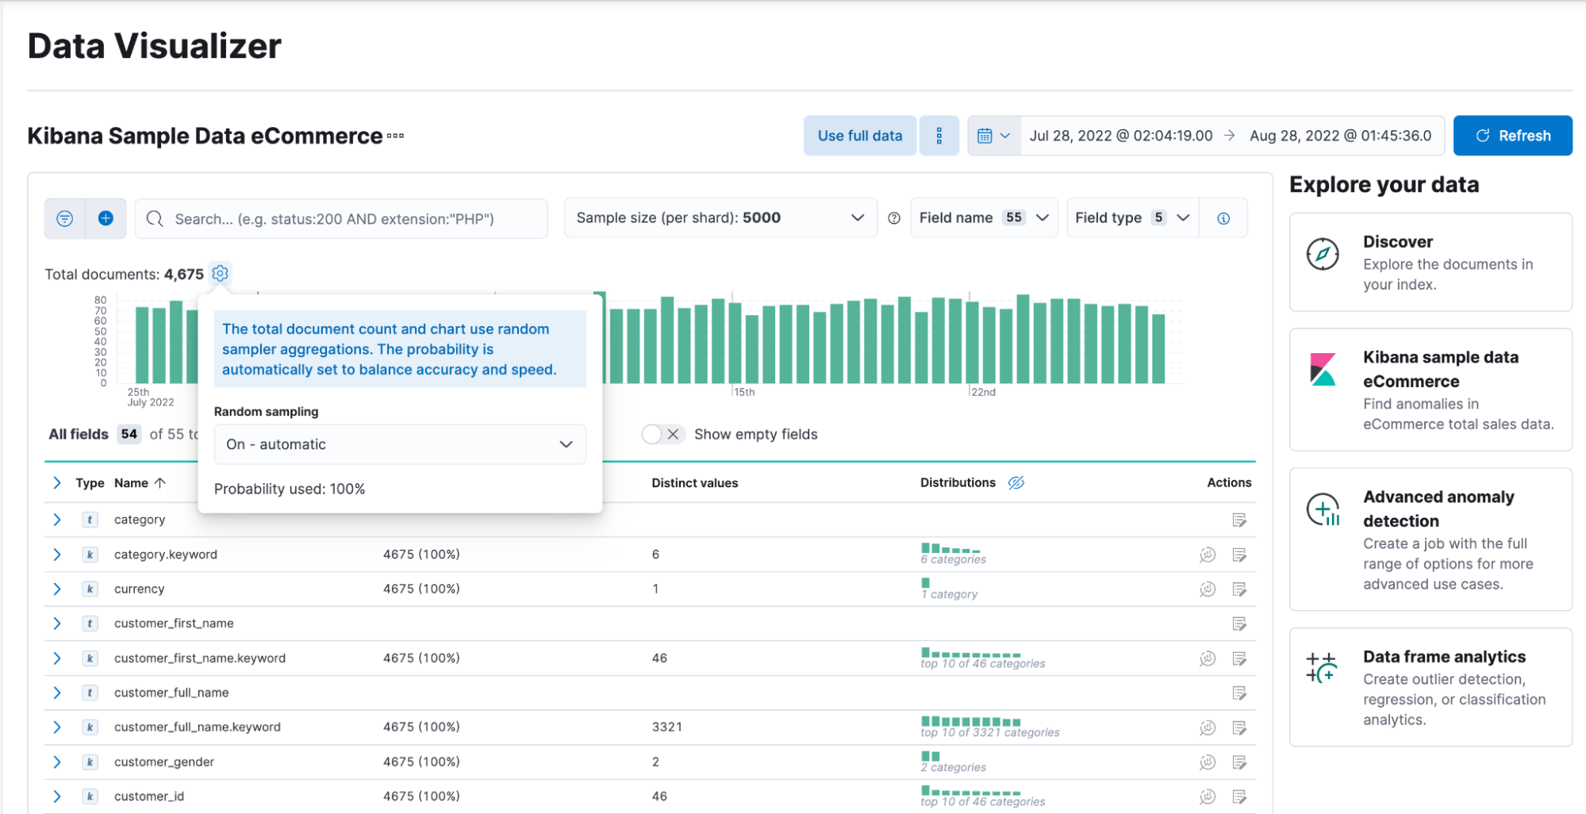This screenshot has width=1586, height=814.
Task: Open the Random sampling On - automatic dropdown
Action: click(x=399, y=444)
